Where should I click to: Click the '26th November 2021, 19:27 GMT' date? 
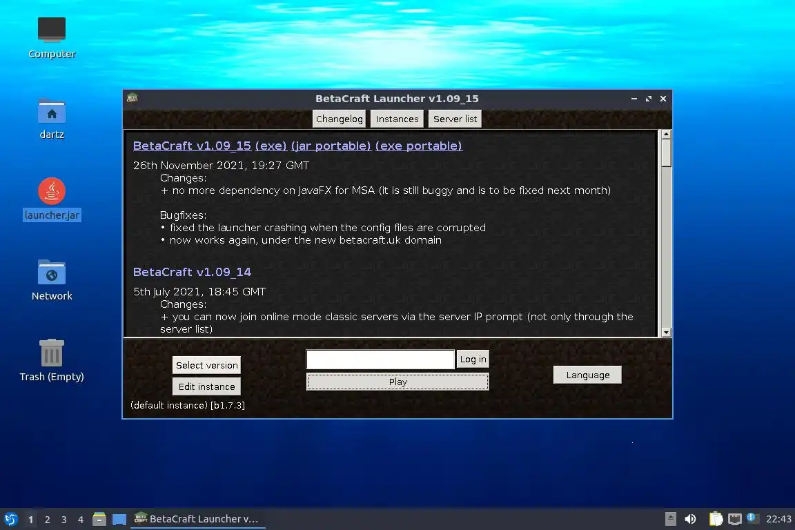tap(221, 166)
